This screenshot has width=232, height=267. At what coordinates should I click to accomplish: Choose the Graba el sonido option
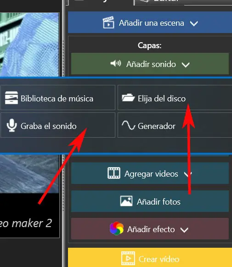point(58,125)
